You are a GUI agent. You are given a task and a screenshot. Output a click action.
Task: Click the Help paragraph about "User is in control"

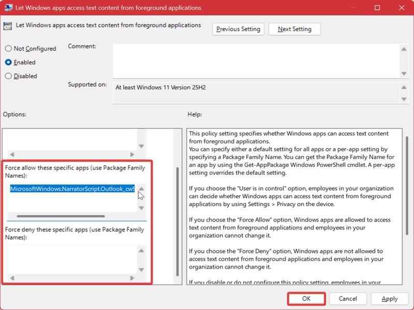[291, 196]
